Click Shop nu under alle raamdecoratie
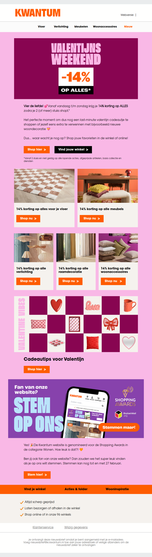152x557 pixels. 71,281
